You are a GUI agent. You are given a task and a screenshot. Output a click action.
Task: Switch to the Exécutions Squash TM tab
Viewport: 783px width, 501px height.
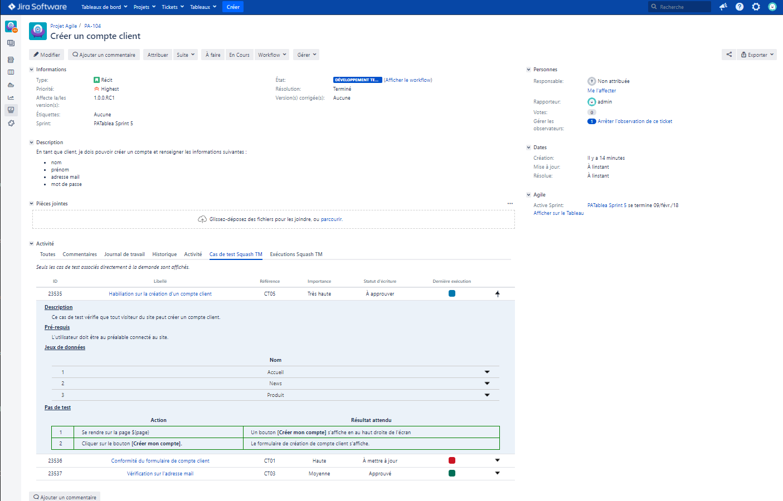click(296, 254)
